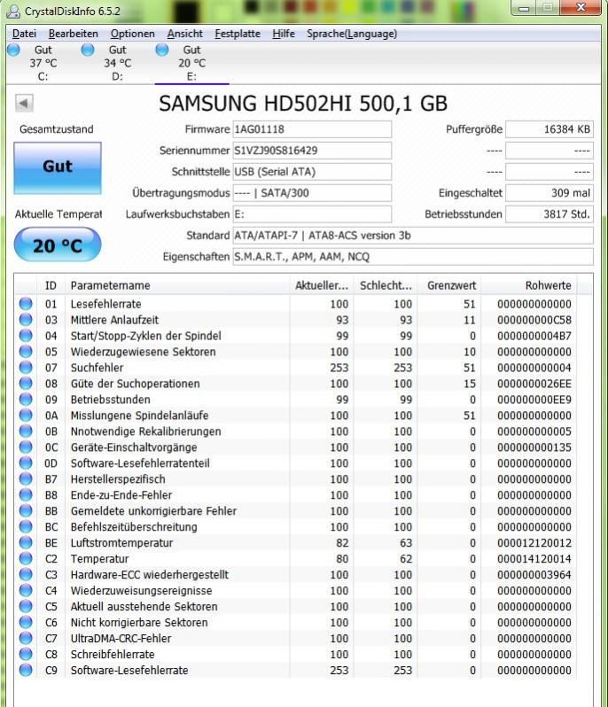Click status icon of Befehlszeitüberschreitung row

26,526
